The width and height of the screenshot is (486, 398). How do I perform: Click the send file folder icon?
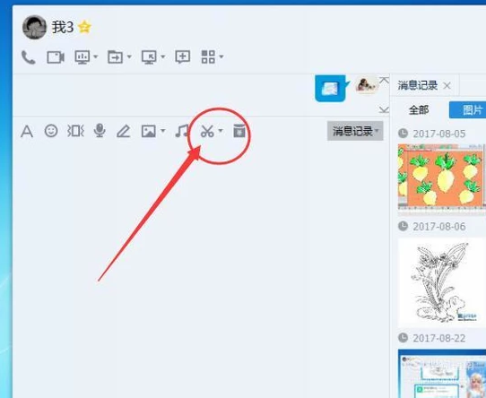tap(115, 57)
